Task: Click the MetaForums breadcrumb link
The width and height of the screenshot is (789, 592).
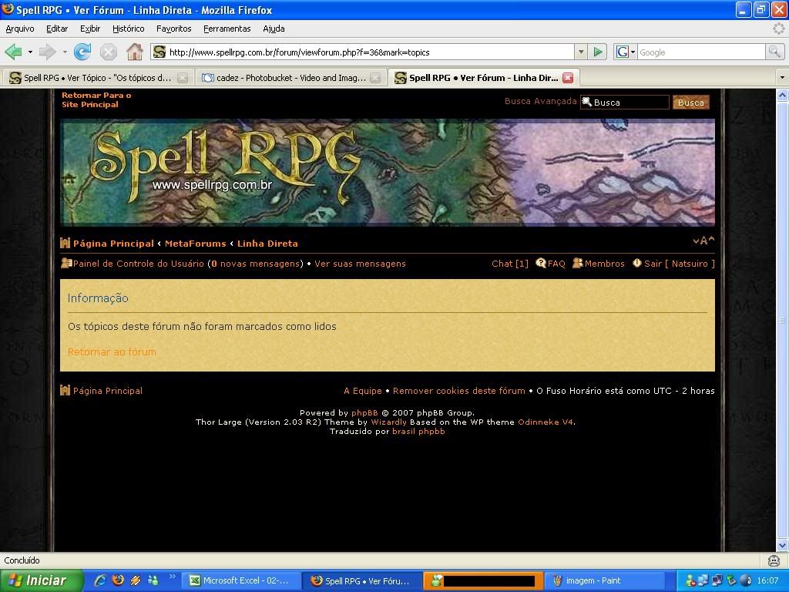Action: click(195, 243)
